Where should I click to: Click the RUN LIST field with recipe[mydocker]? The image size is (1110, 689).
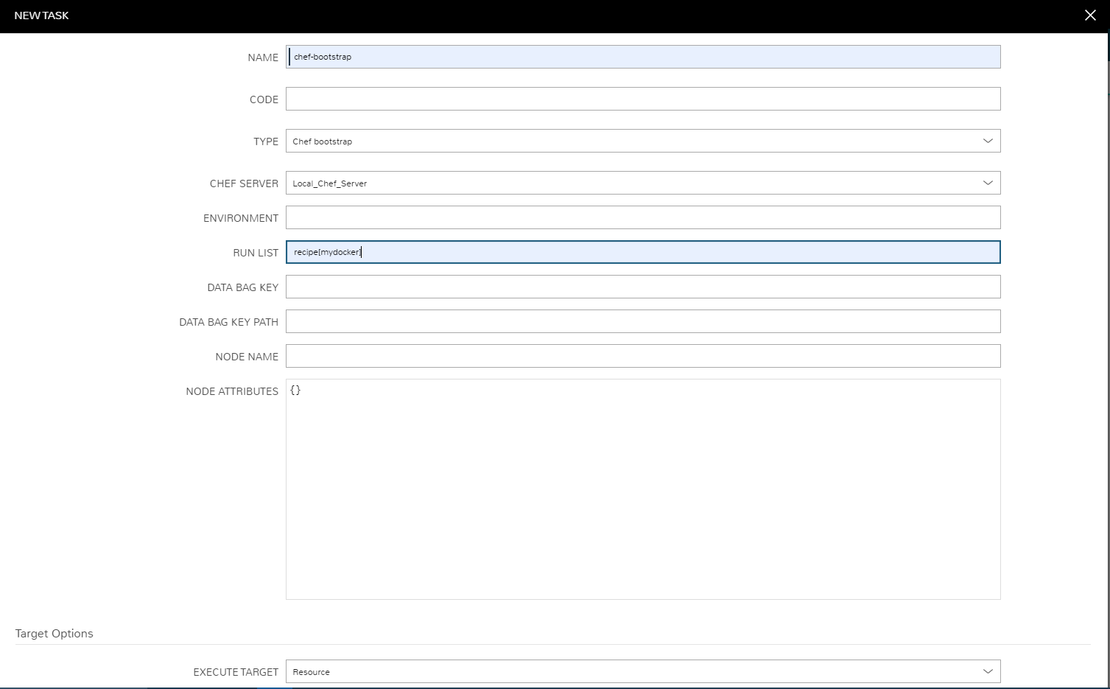pyautogui.click(x=643, y=252)
